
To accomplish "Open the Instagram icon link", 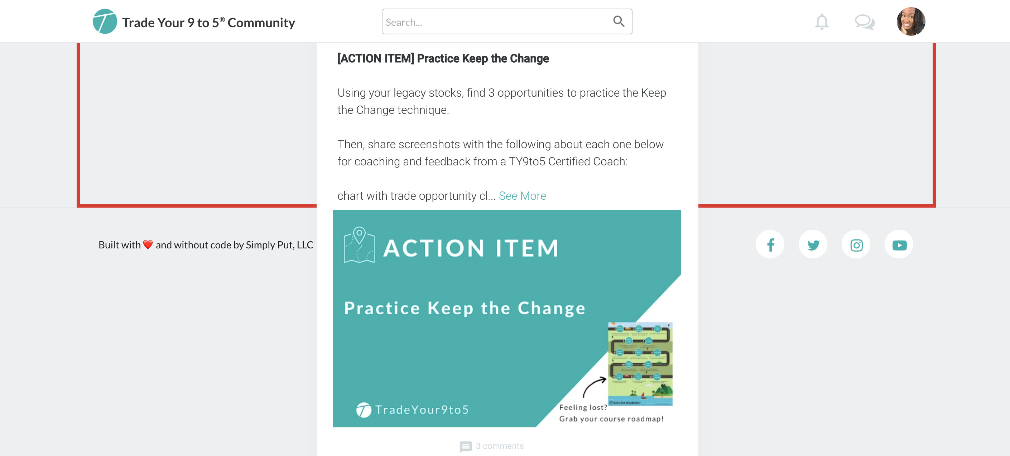I will point(856,245).
